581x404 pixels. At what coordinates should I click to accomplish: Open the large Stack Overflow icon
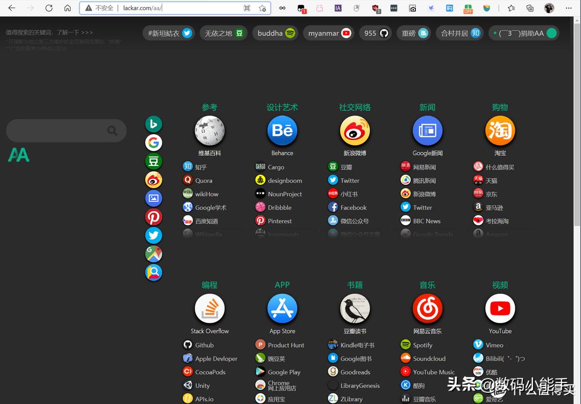(210, 308)
